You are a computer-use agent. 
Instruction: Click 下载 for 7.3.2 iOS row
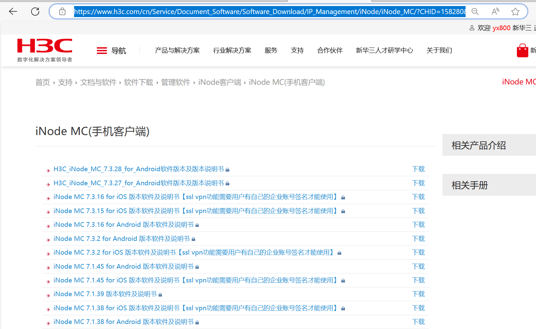point(418,253)
